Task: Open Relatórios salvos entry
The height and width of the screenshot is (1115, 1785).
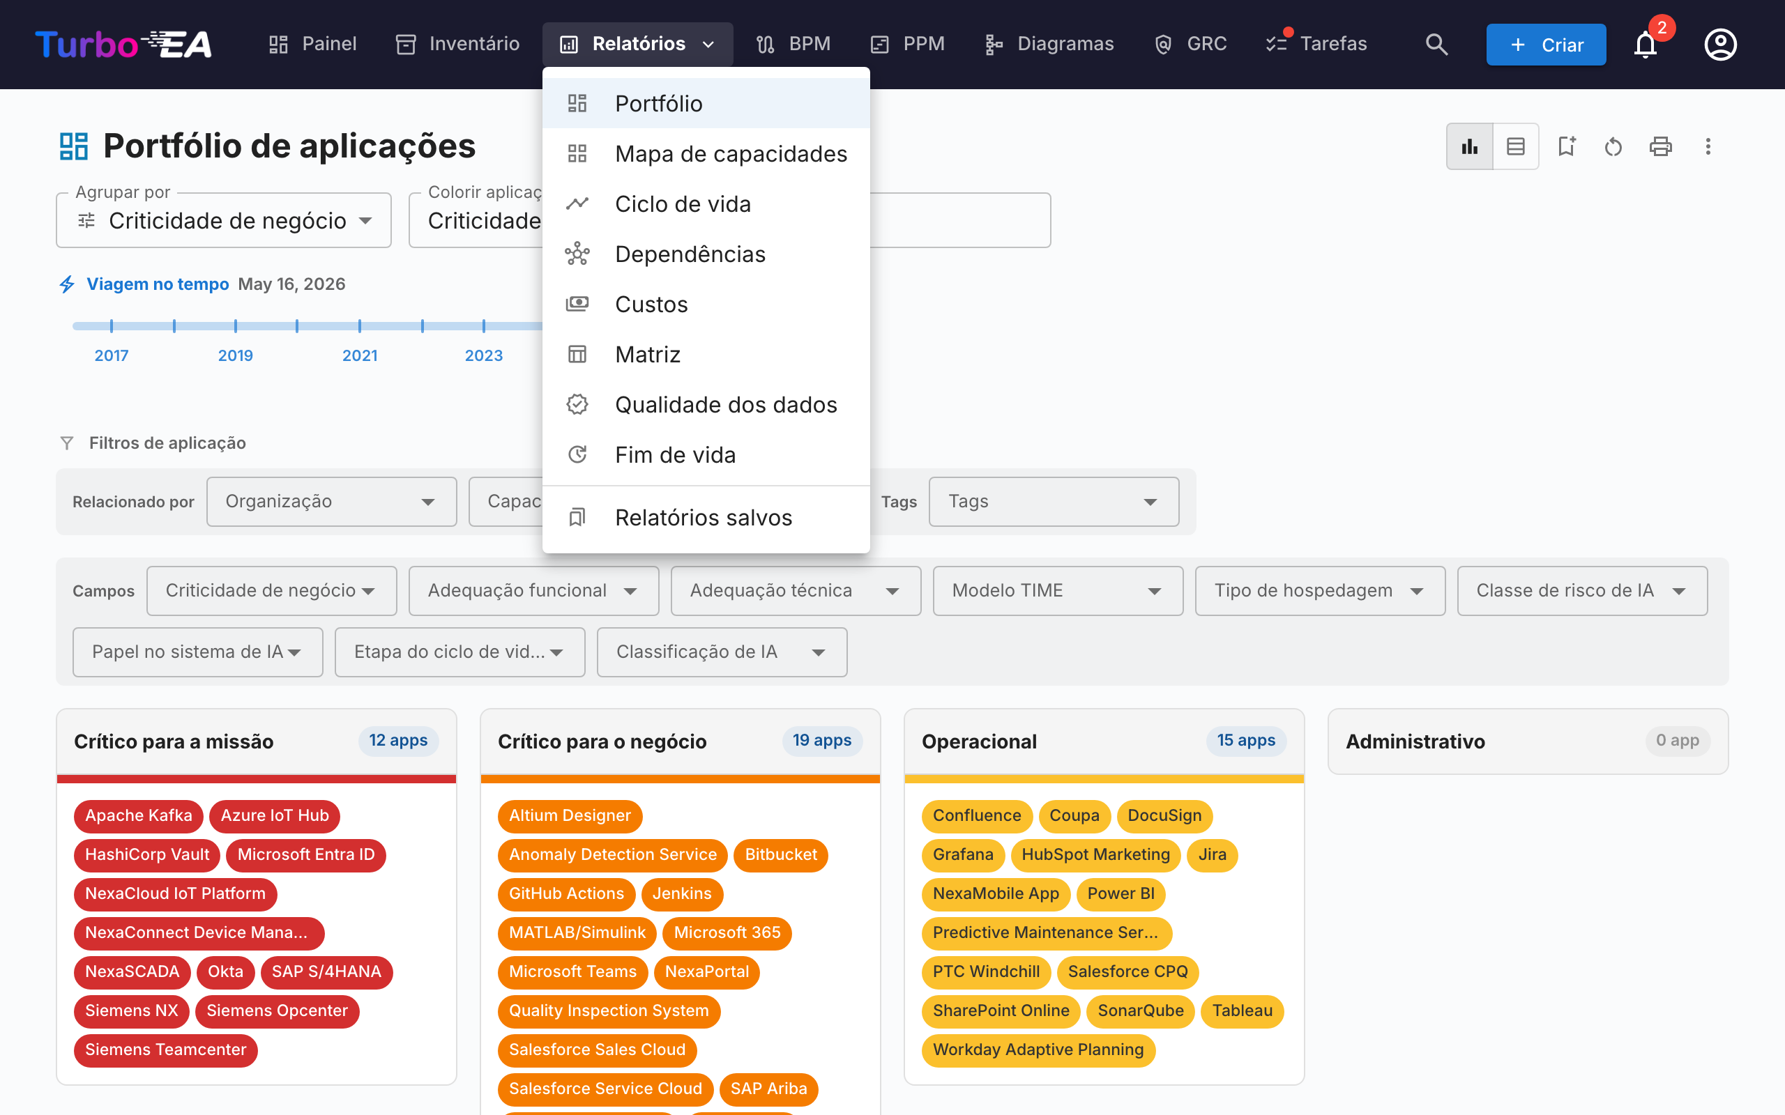Action: 706,517
